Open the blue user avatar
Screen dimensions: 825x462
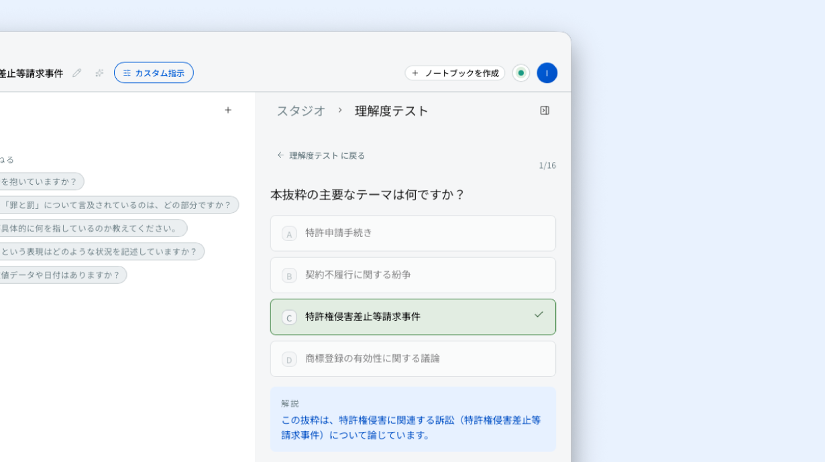(547, 73)
